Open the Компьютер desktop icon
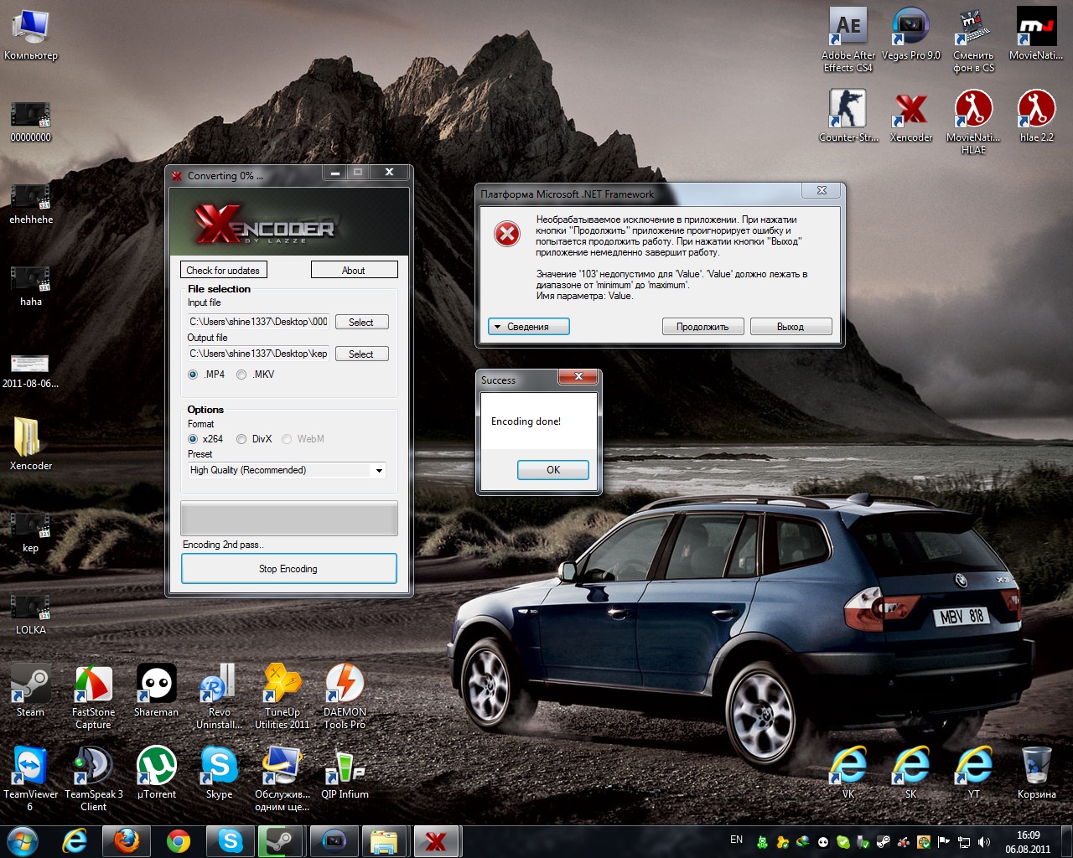Viewport: 1073px width, 858px height. coord(30,35)
